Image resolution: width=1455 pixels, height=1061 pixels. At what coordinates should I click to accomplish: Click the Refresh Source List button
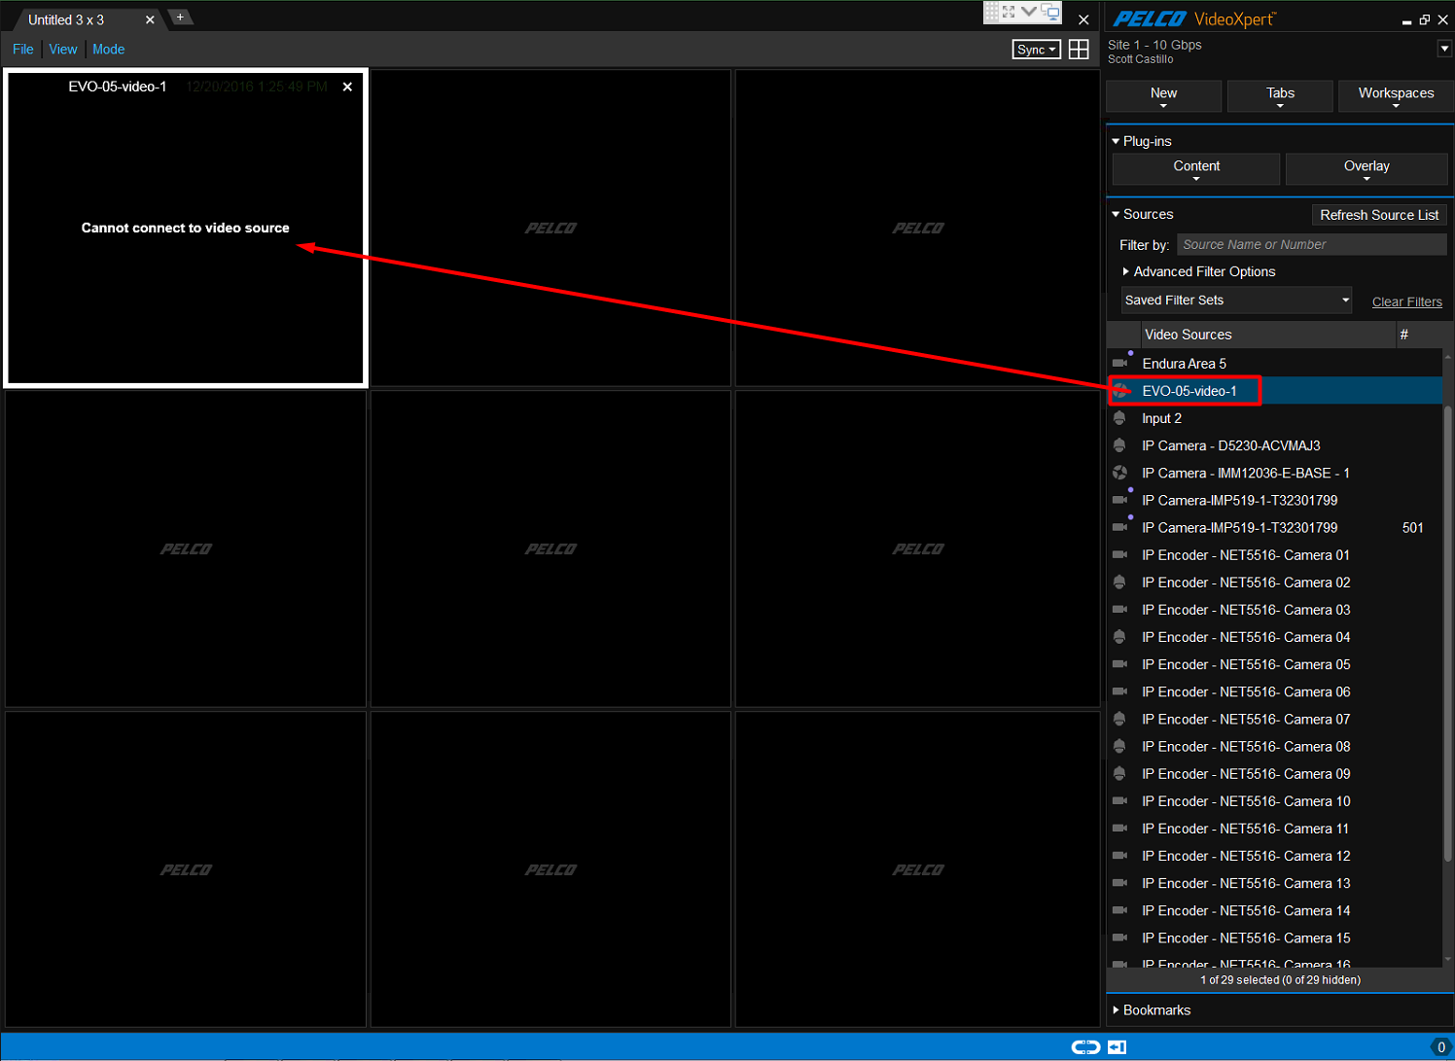tap(1379, 214)
